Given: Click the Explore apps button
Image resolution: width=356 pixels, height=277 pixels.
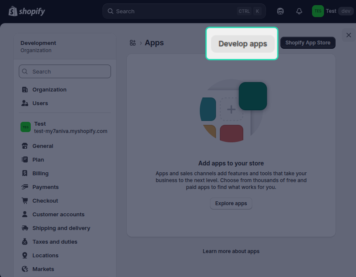Looking at the screenshot, I should (x=231, y=203).
